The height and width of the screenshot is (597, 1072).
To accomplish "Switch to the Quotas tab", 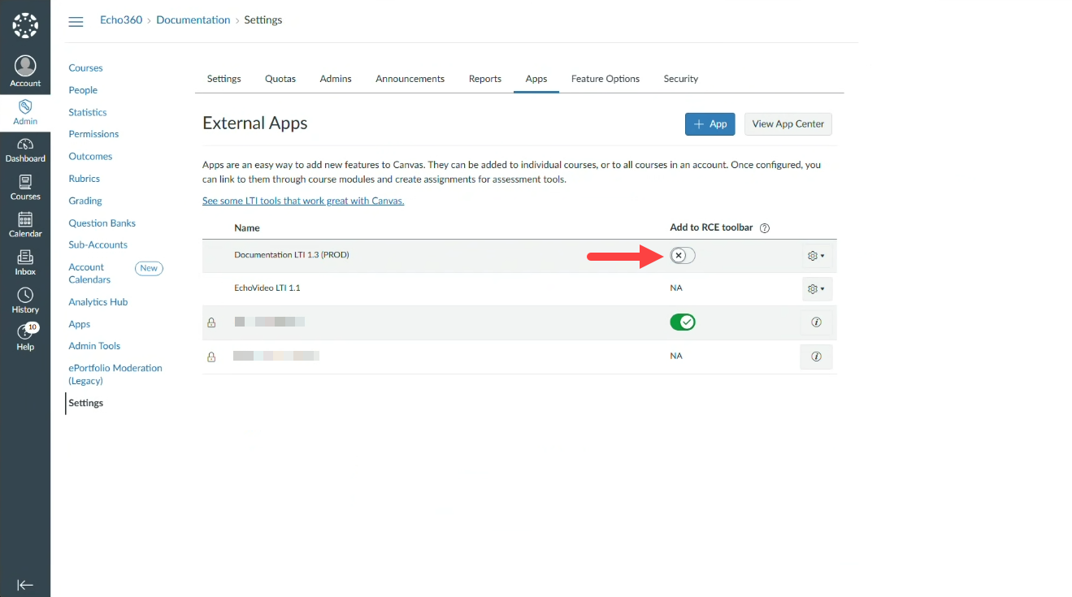I will pyautogui.click(x=280, y=79).
